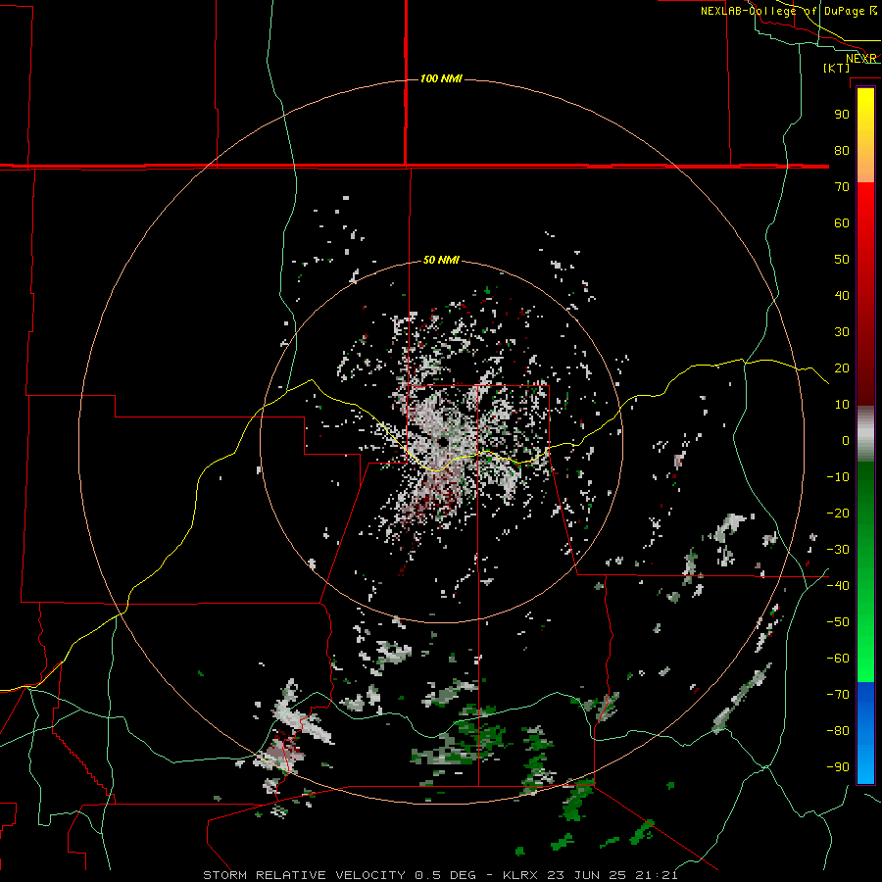Image resolution: width=882 pixels, height=882 pixels.
Task: Select the [KT] units label above the scale
Action: point(837,68)
